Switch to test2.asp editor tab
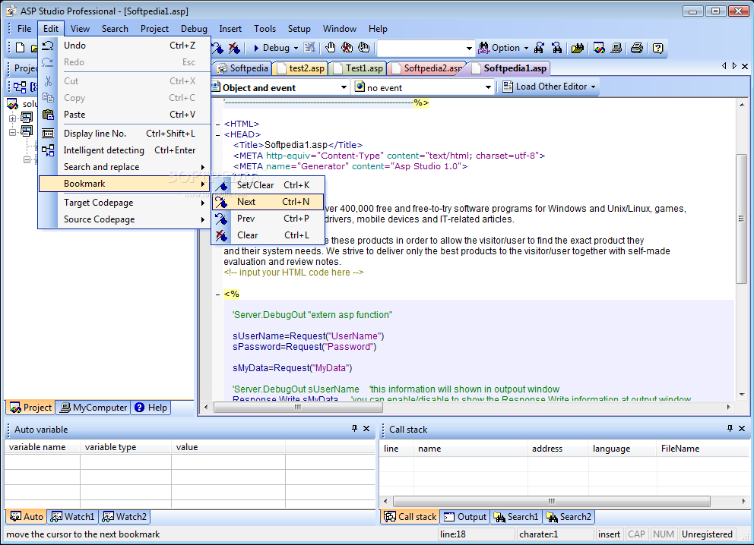This screenshot has height=545, width=754. pyautogui.click(x=300, y=68)
